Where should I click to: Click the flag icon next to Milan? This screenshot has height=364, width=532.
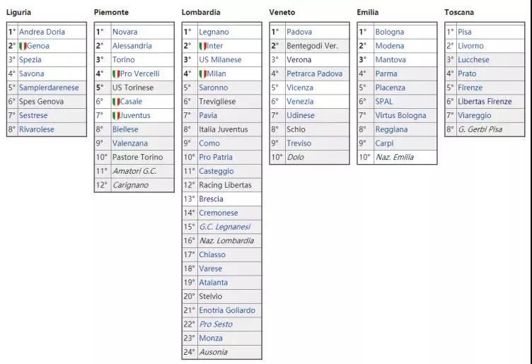203,74
